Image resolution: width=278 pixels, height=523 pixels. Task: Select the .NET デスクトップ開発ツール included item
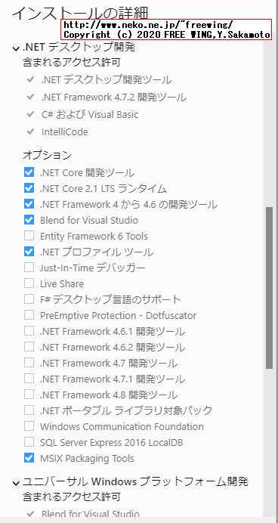pos(107,80)
